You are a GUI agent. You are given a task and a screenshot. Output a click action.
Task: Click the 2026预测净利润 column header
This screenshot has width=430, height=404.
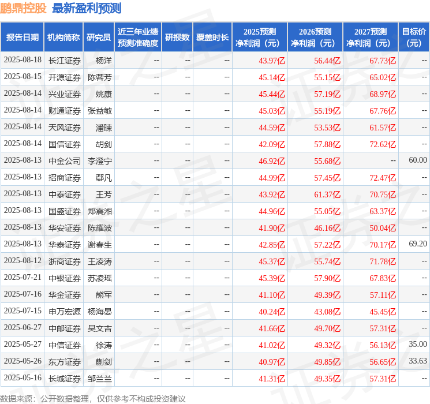[x=315, y=38]
